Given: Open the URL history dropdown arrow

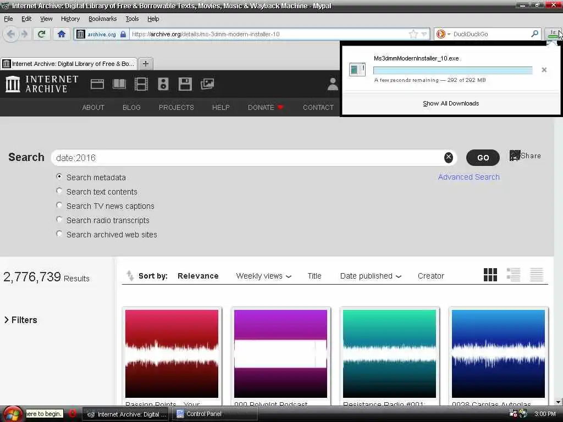Looking at the screenshot, I should pyautogui.click(x=424, y=34).
